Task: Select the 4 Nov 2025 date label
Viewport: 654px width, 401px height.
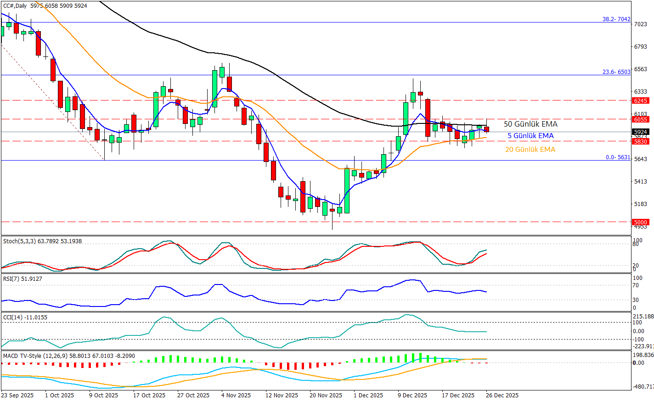Action: pyautogui.click(x=236, y=395)
